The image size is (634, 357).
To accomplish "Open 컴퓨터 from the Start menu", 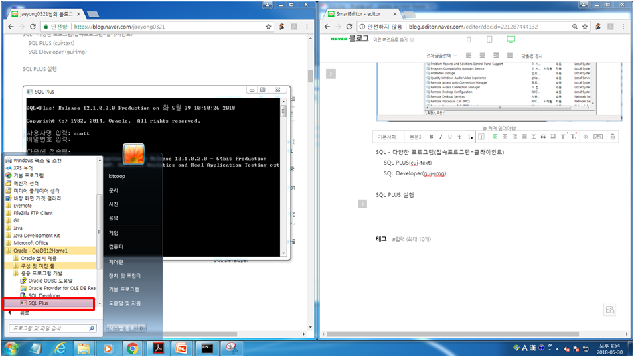I will tap(116, 247).
